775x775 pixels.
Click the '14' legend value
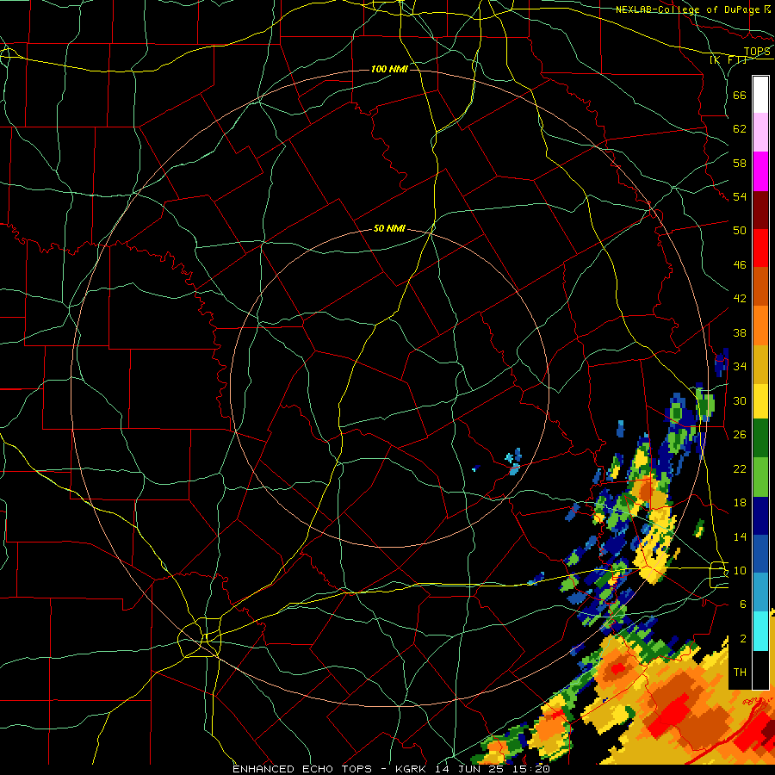pyautogui.click(x=740, y=536)
